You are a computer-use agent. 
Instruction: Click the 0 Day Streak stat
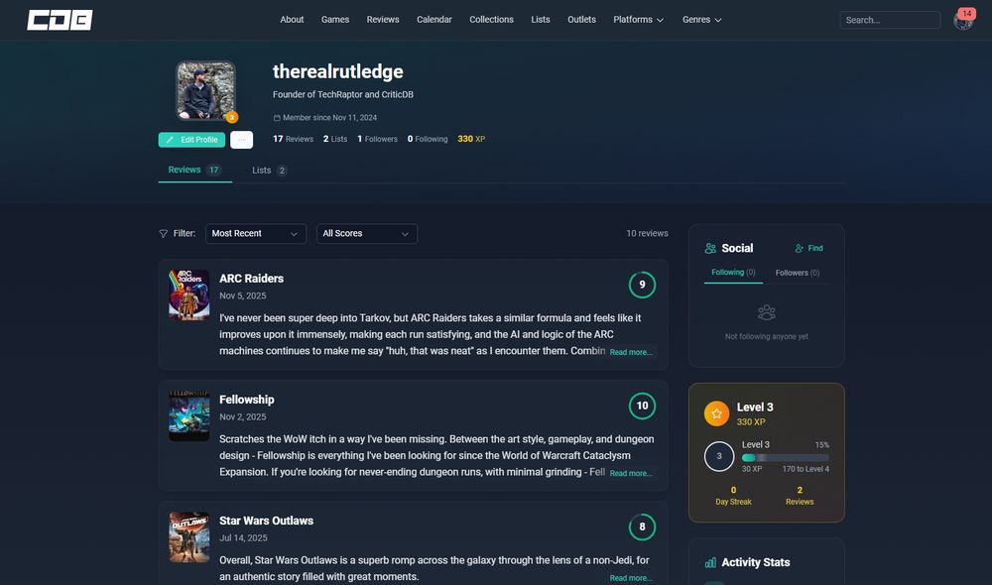click(733, 496)
